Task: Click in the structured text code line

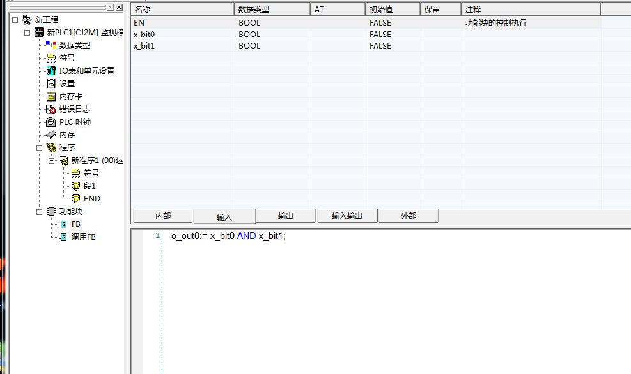Action: (228, 237)
